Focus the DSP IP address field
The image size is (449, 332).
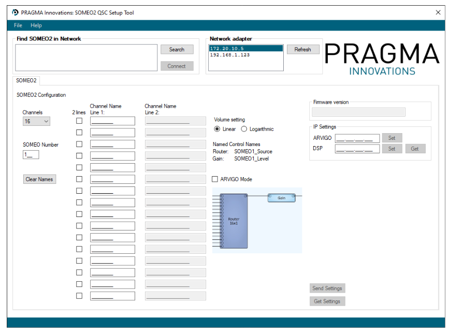(357, 149)
